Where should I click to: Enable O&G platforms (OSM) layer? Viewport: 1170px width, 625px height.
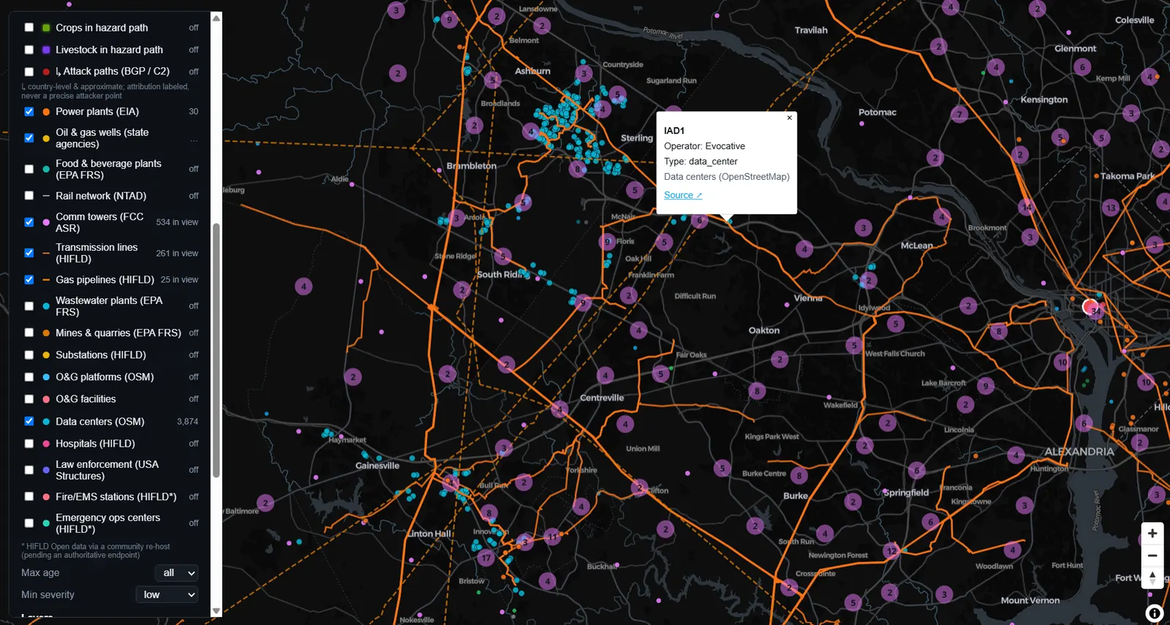coord(29,377)
